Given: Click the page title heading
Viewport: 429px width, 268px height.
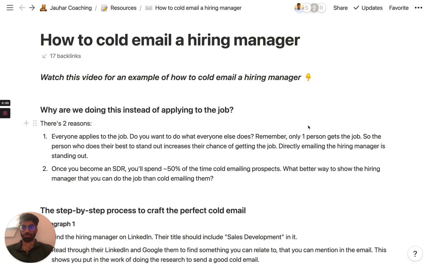Looking at the screenshot, I should pos(170,40).
